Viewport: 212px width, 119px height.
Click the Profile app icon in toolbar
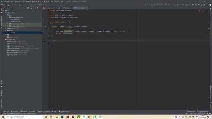pos(183,5)
